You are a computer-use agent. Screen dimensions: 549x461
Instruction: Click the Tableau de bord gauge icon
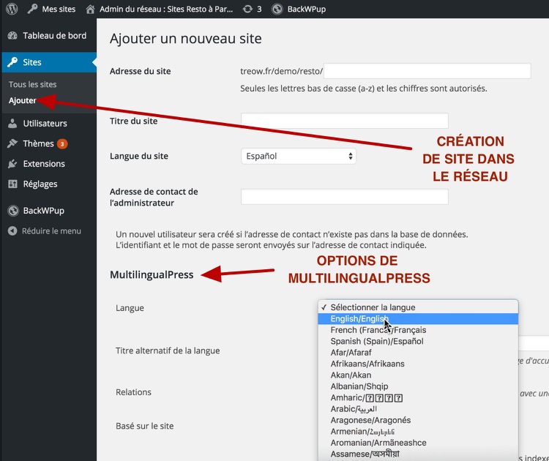pyautogui.click(x=12, y=36)
